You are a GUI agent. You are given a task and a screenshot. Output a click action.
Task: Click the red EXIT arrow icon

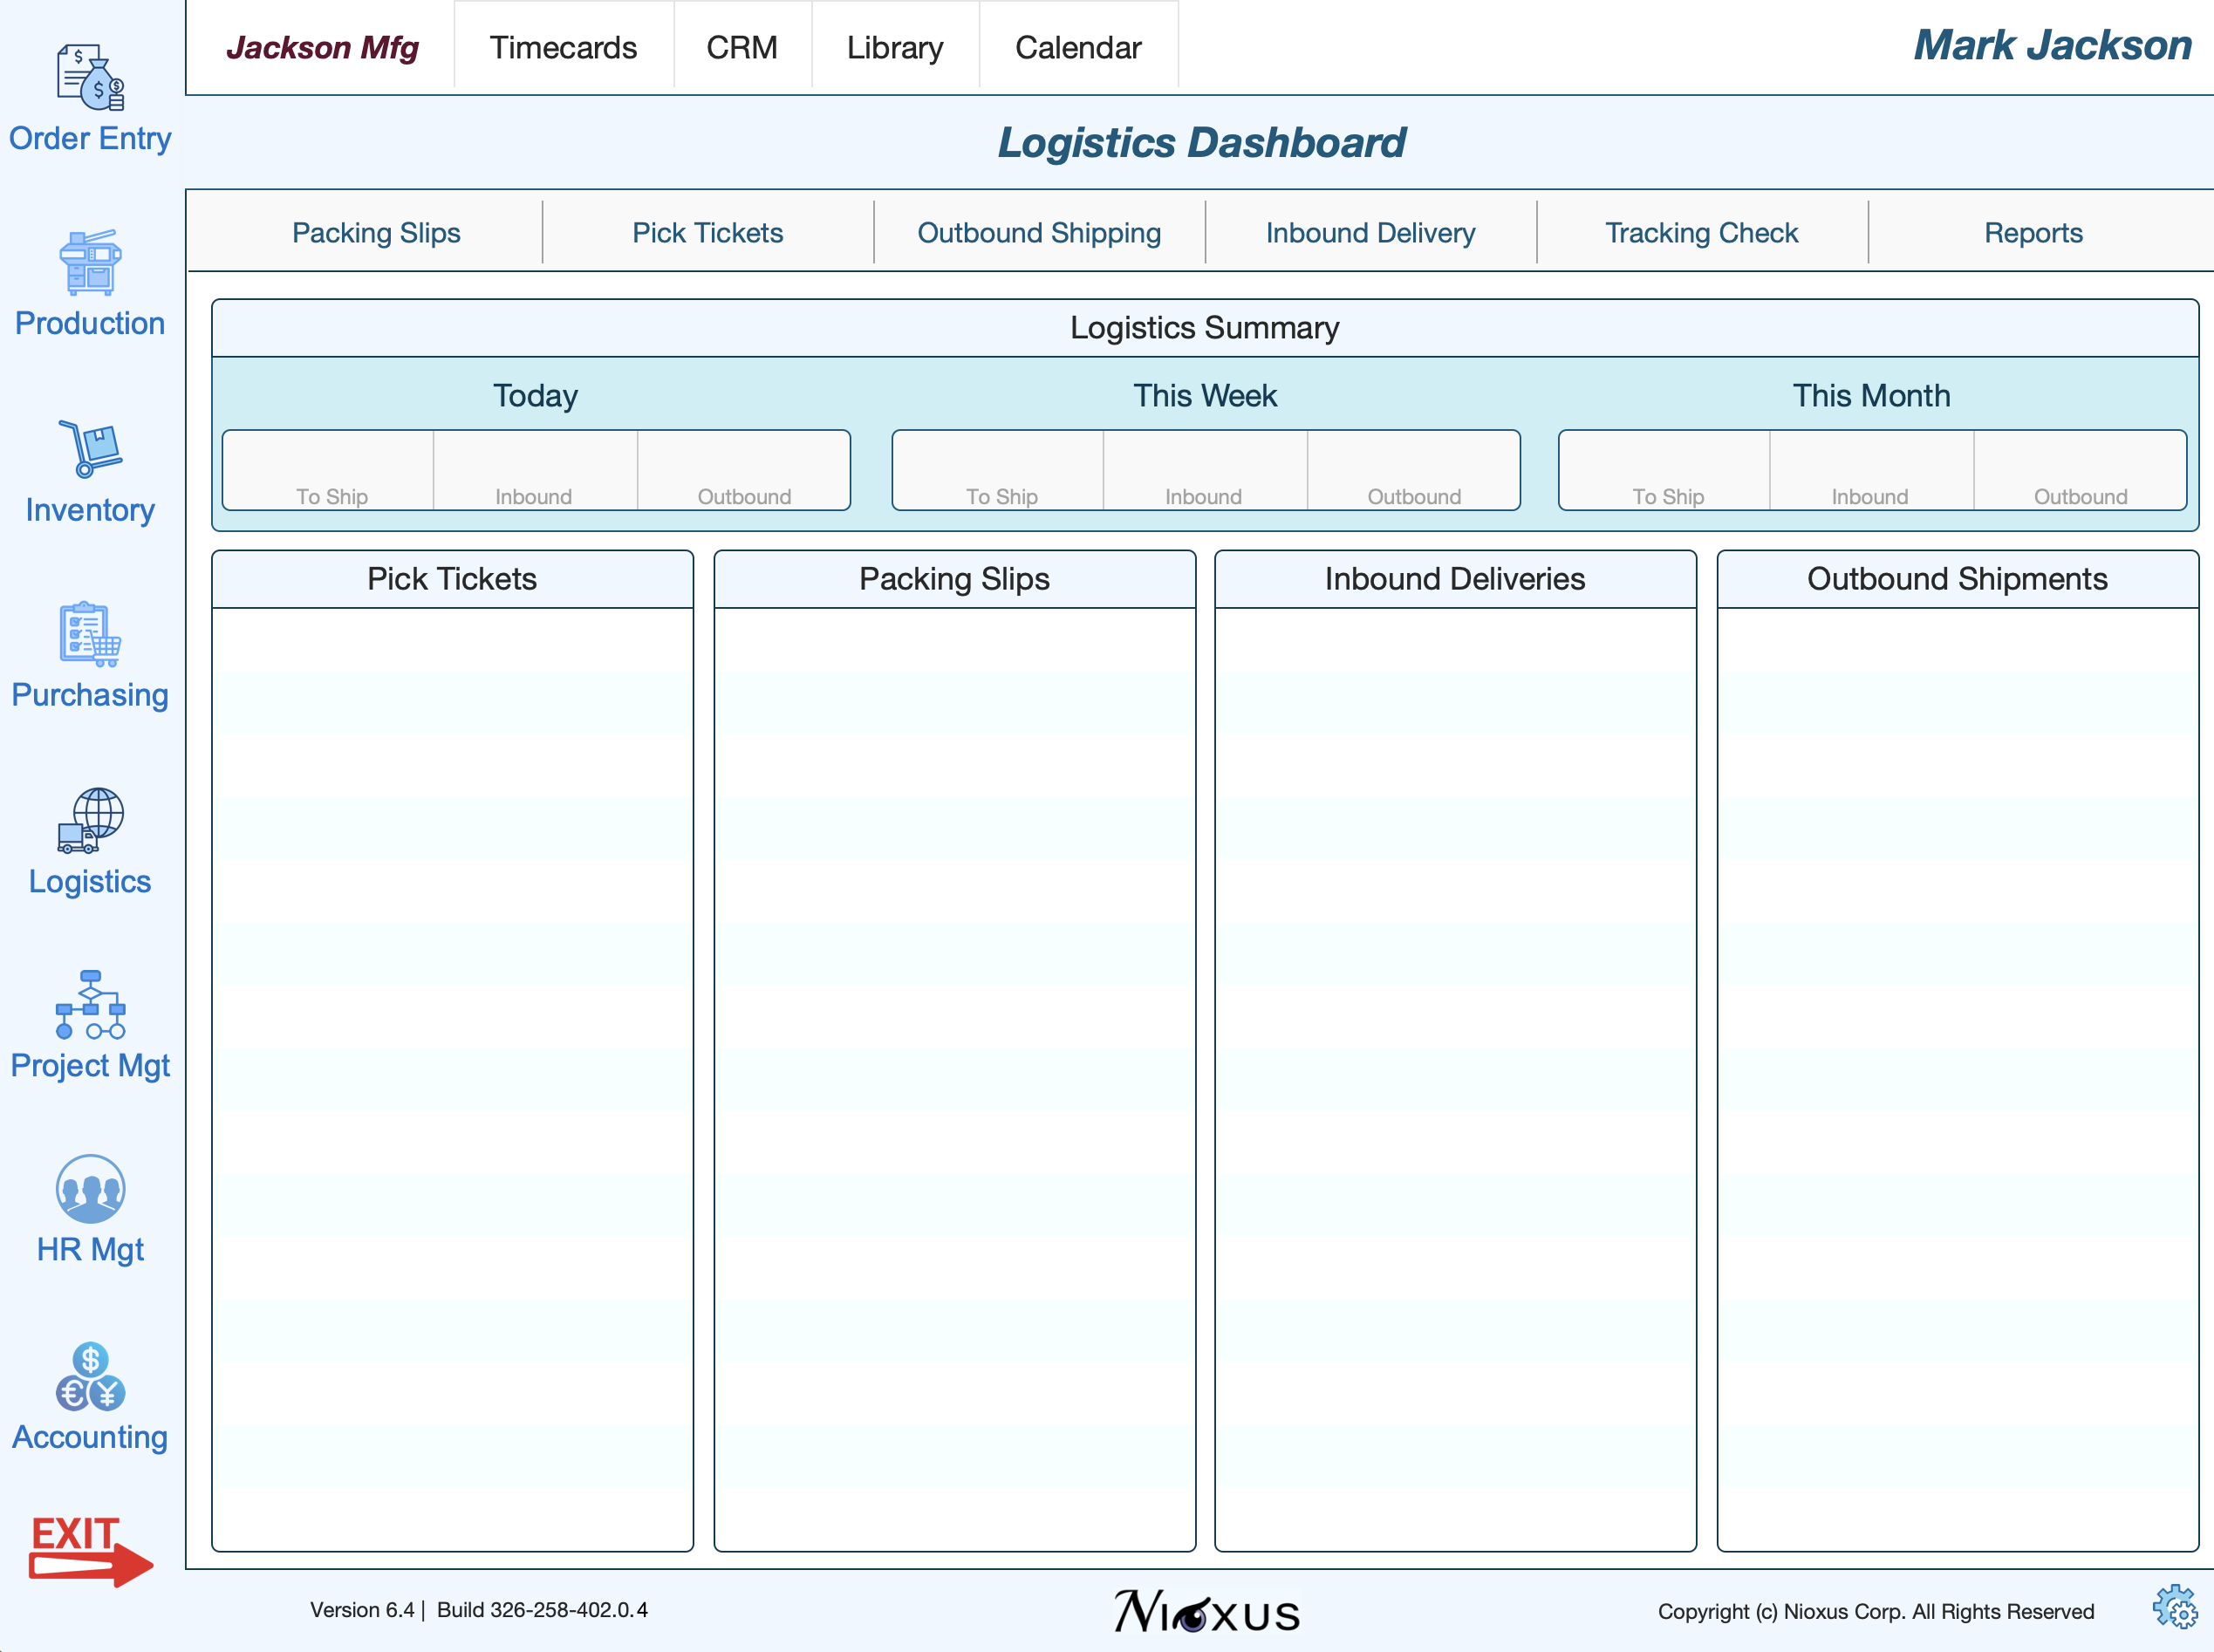90,1549
